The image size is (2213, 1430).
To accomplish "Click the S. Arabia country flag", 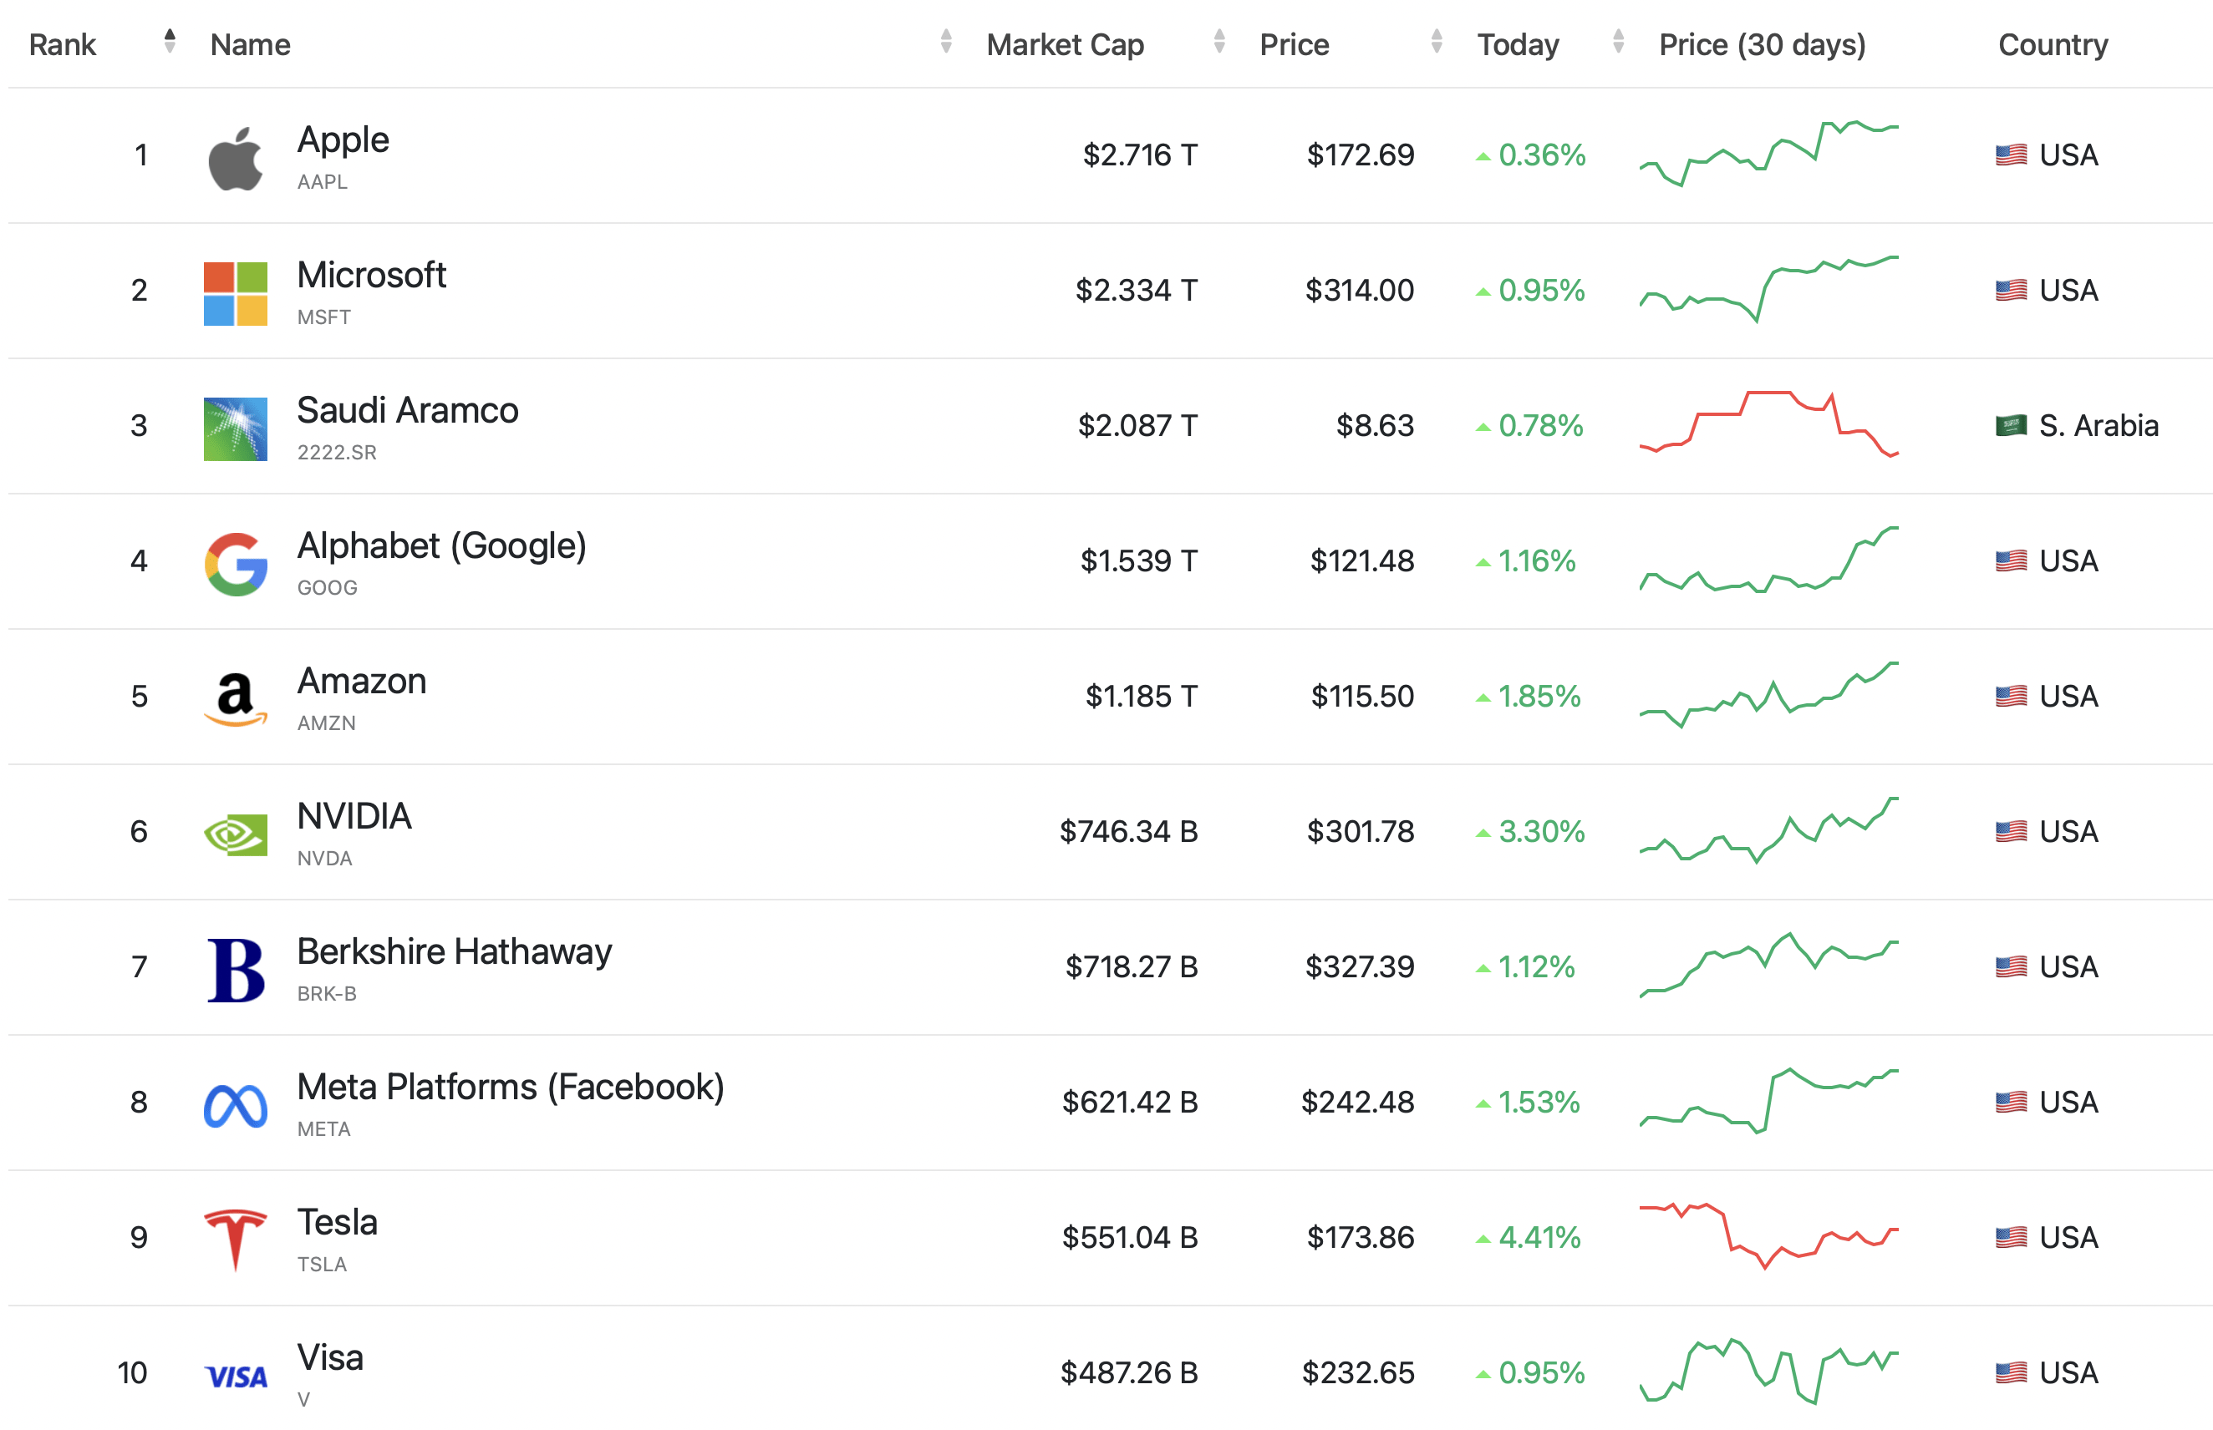I will 2011,425.
